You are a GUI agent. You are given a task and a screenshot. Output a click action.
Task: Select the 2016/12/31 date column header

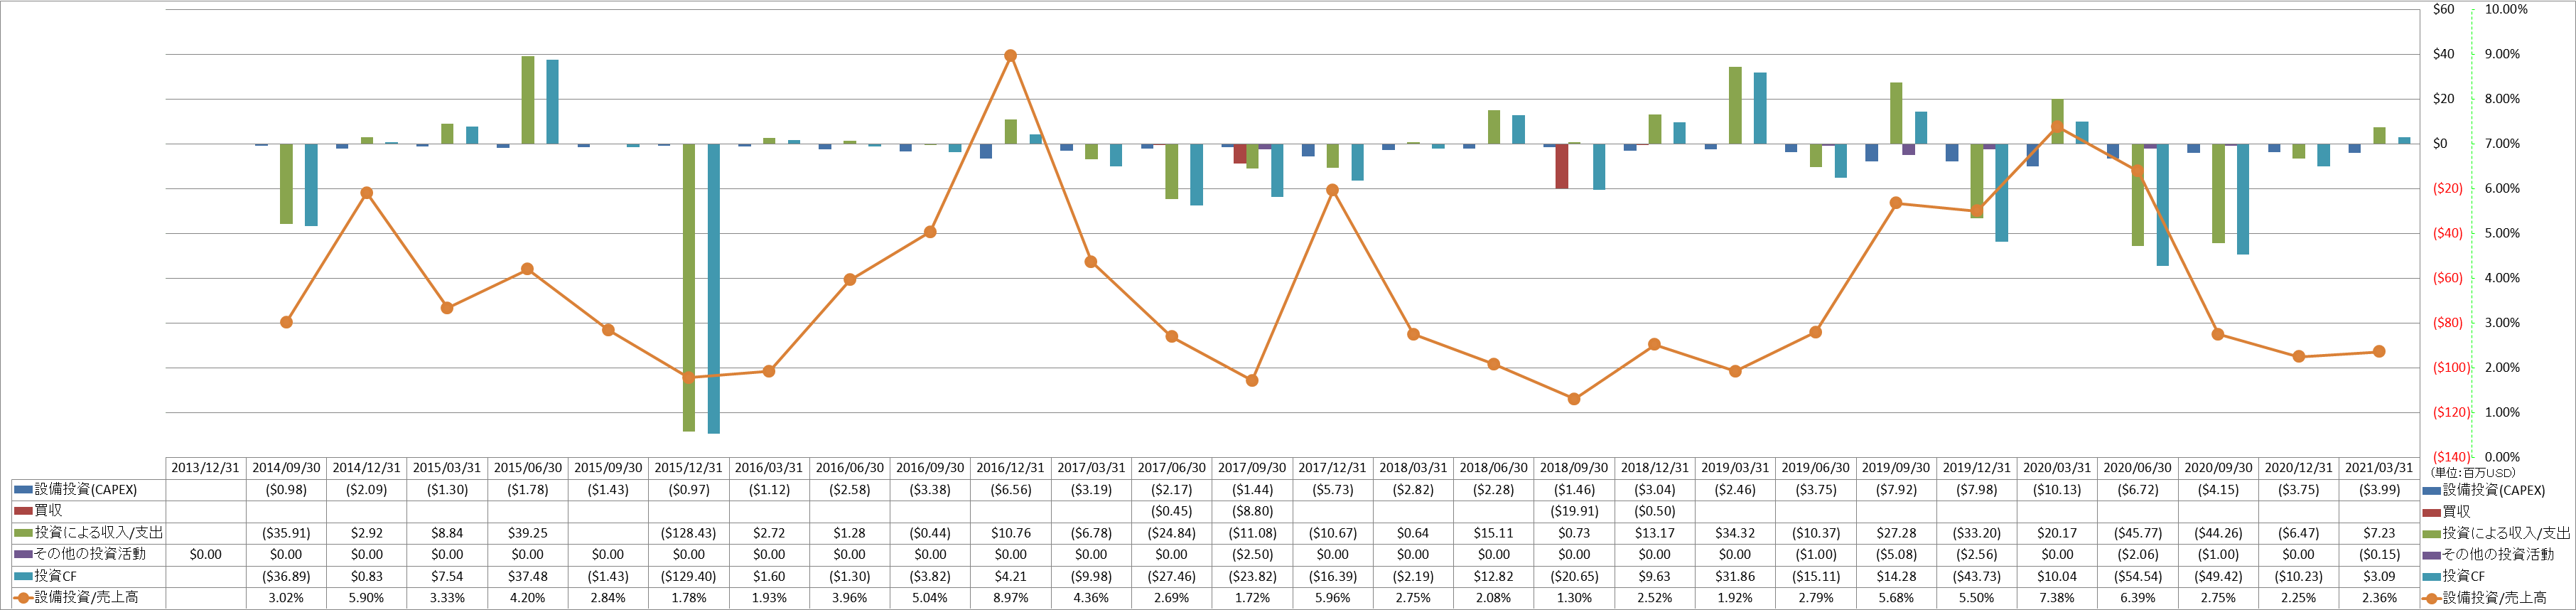pos(1010,468)
